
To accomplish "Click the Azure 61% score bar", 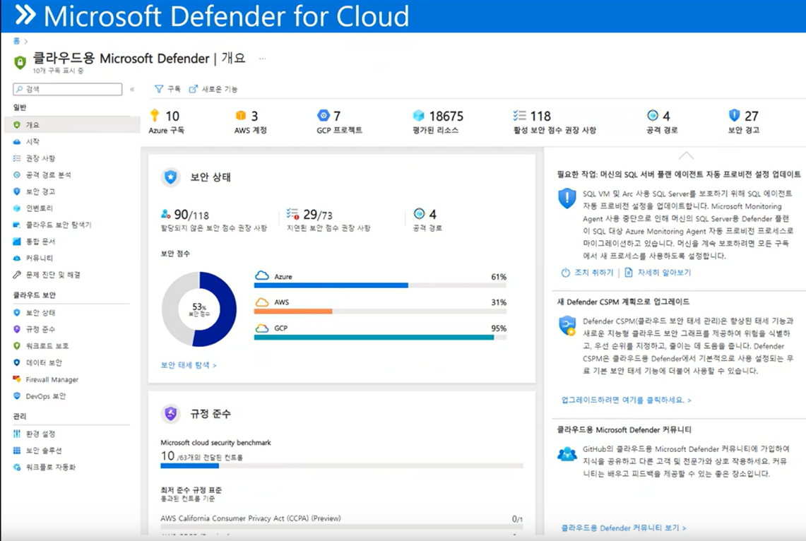I will pos(380,285).
